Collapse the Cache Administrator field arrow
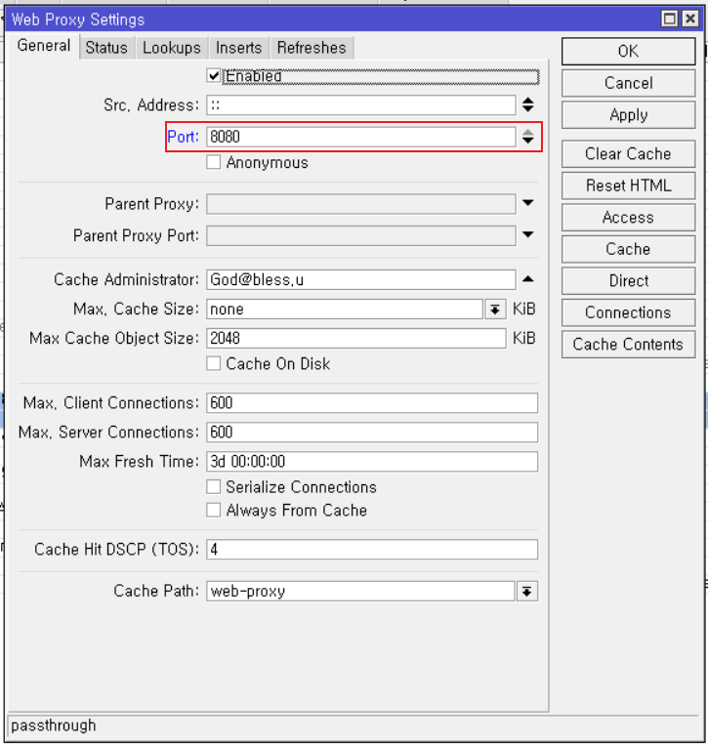 click(527, 279)
